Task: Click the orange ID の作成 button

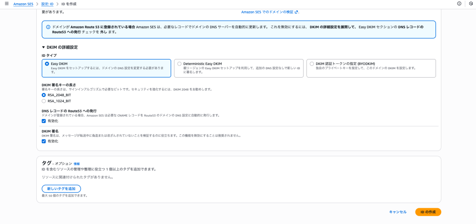Action: 428,212
